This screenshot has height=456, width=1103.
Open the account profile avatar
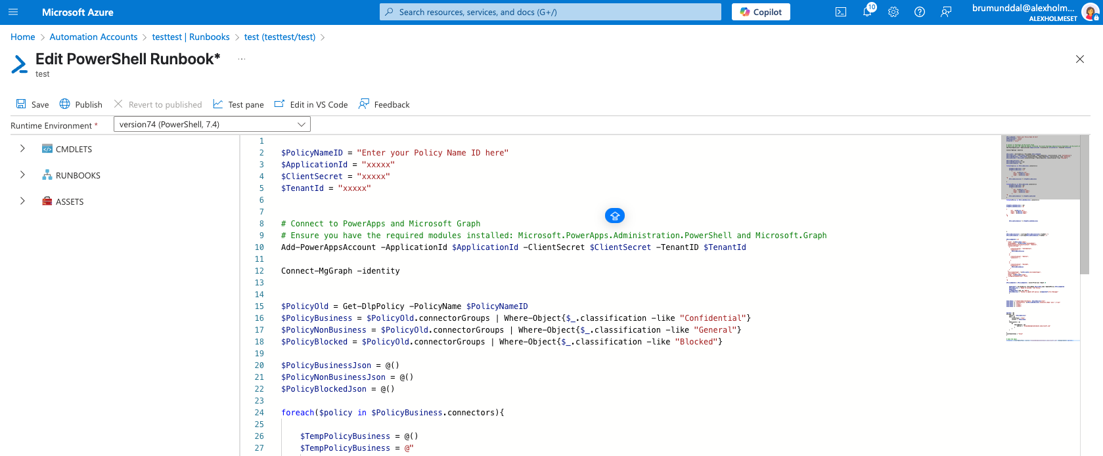pos(1090,12)
